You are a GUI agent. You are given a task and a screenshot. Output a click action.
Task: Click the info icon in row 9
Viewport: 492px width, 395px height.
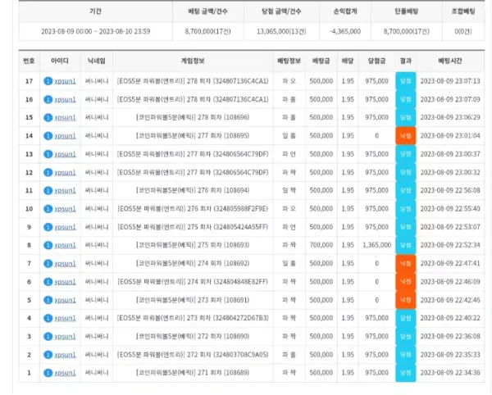48,227
